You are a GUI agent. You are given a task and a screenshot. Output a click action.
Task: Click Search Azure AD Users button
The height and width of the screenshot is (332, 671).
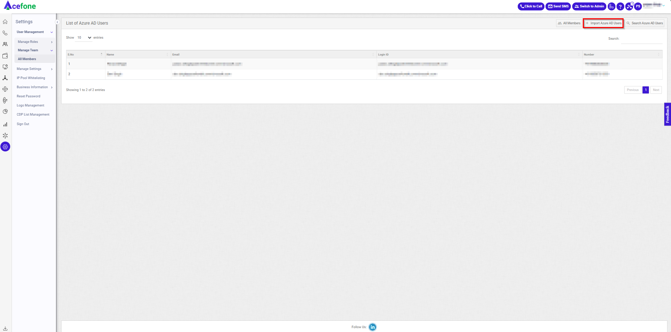tap(645, 23)
